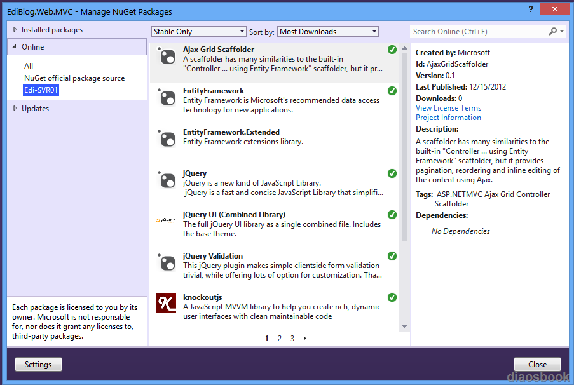Click the knockoutjs red K logo
The height and width of the screenshot is (385, 574).
(x=166, y=303)
